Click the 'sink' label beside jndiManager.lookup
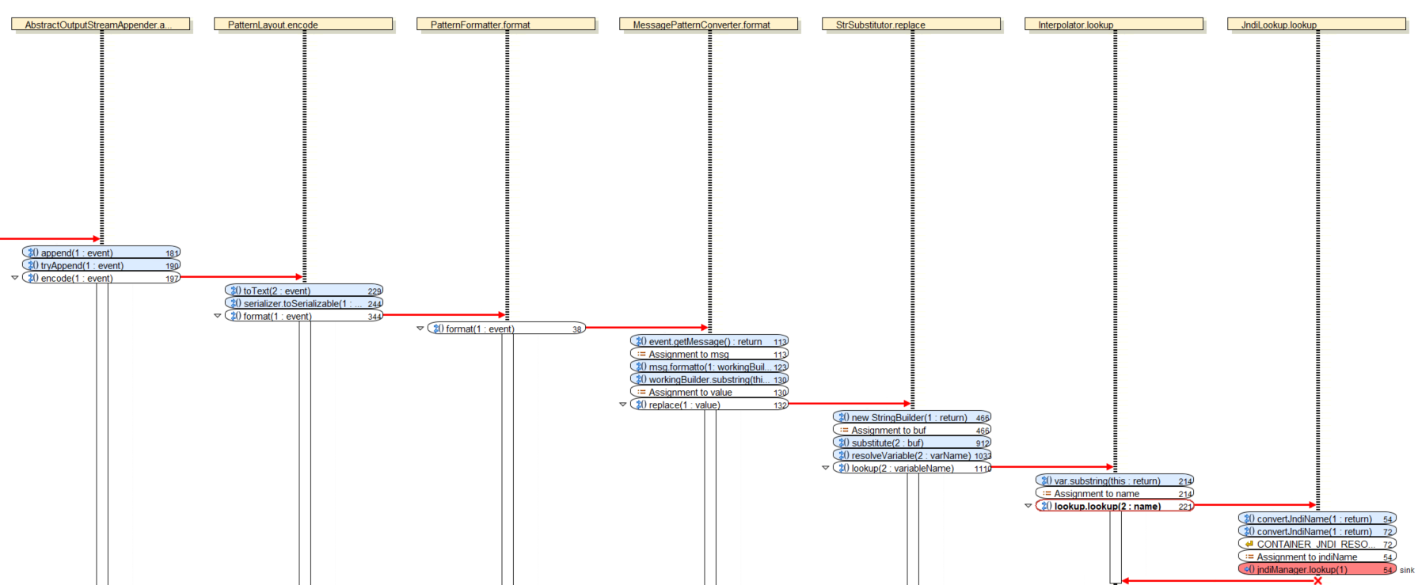Viewport: 1418px width, 585px height. tap(1407, 570)
